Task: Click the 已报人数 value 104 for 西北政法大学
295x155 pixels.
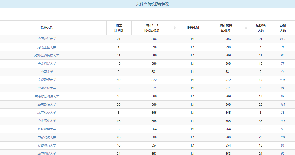Action: (282, 137)
